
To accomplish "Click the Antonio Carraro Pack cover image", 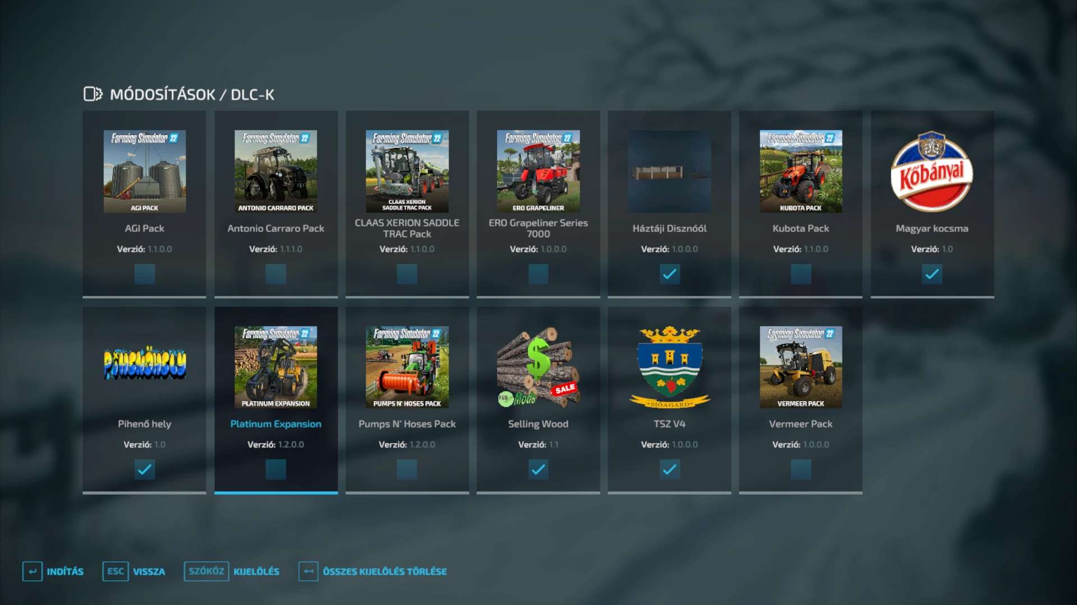I will [275, 171].
